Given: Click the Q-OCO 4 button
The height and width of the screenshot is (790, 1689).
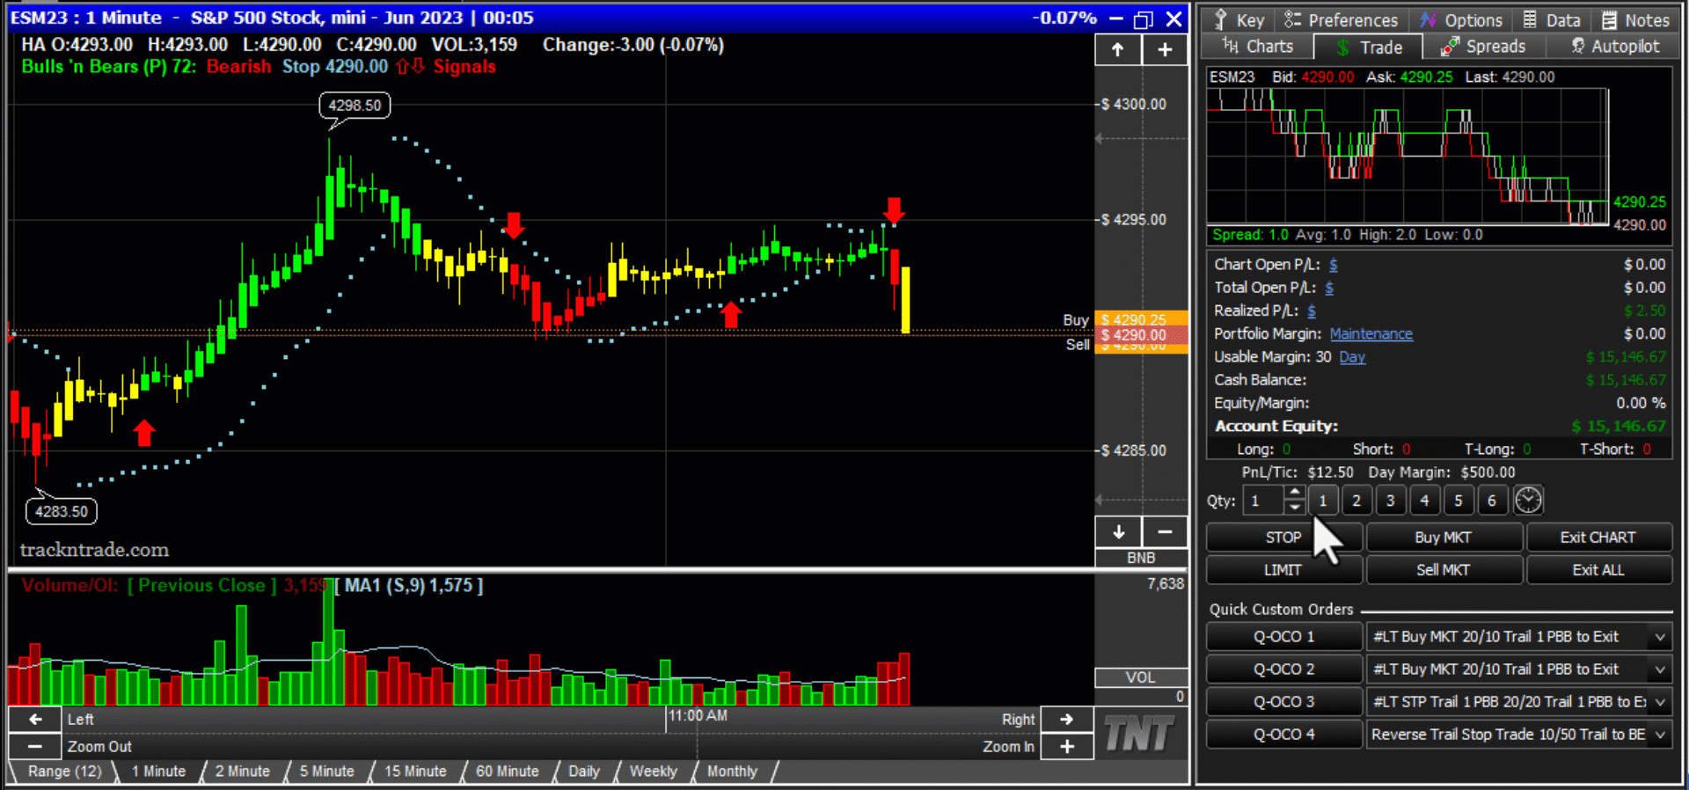Looking at the screenshot, I should 1283,735.
